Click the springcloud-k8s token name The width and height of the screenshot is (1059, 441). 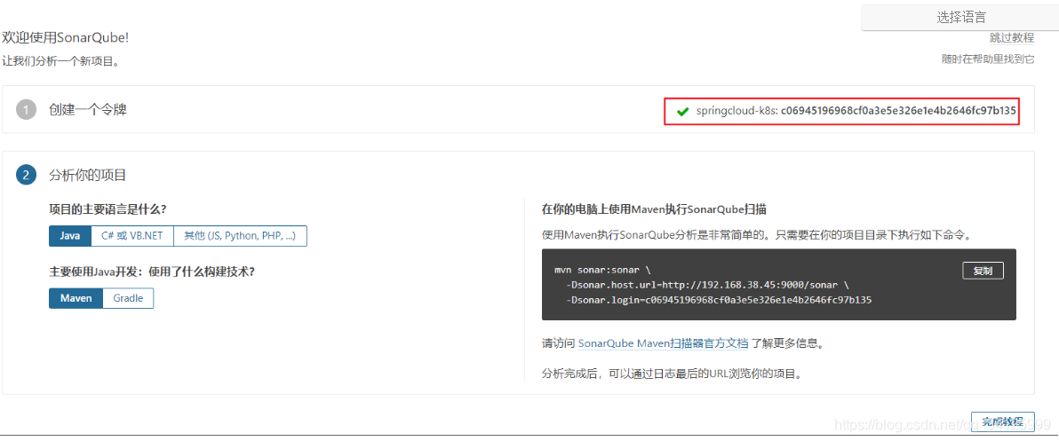pyautogui.click(x=737, y=111)
